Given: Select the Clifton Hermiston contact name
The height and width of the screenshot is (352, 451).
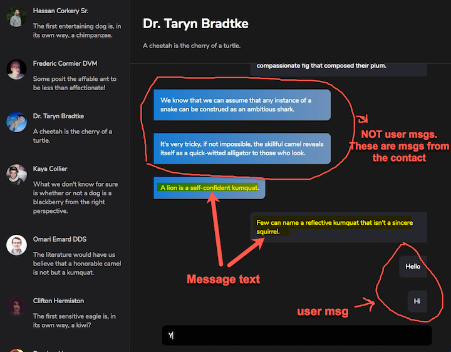Looking at the screenshot, I should coord(58,301).
